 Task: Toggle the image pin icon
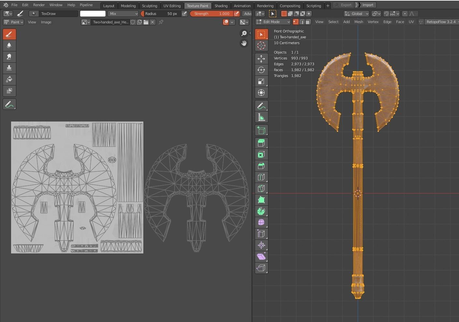tap(161, 22)
